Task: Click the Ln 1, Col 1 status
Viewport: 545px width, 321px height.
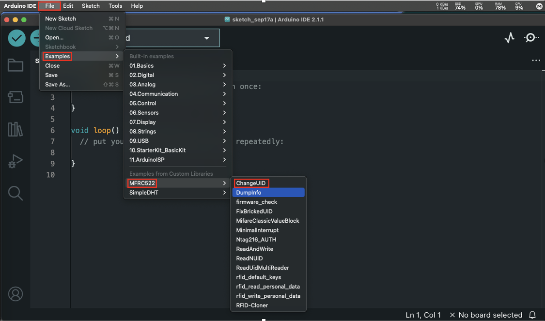Action: point(423,315)
